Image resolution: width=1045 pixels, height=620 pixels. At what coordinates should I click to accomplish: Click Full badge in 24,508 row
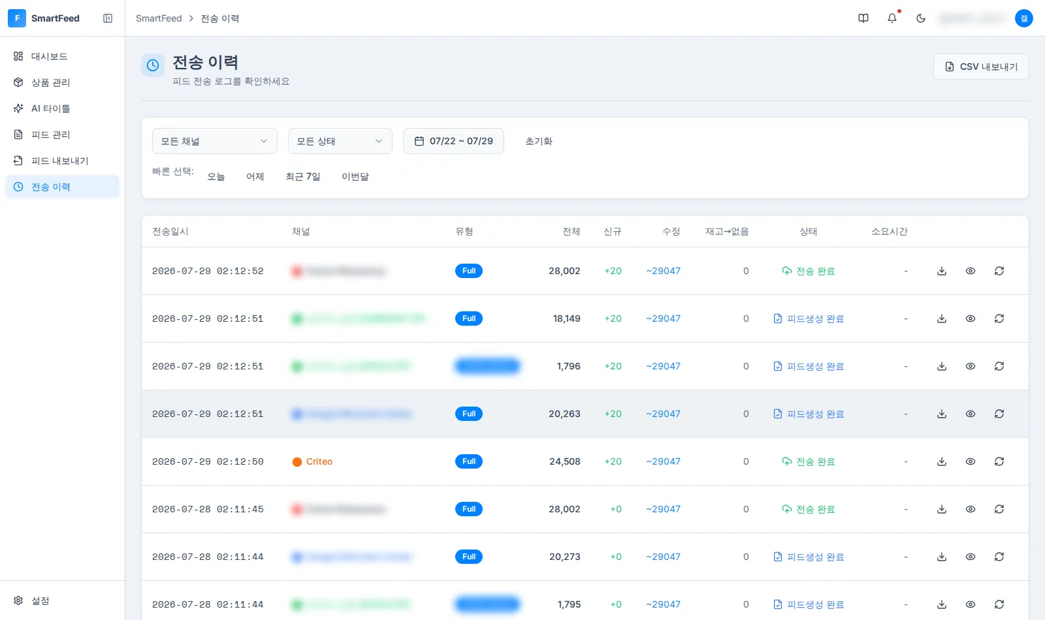(x=469, y=461)
